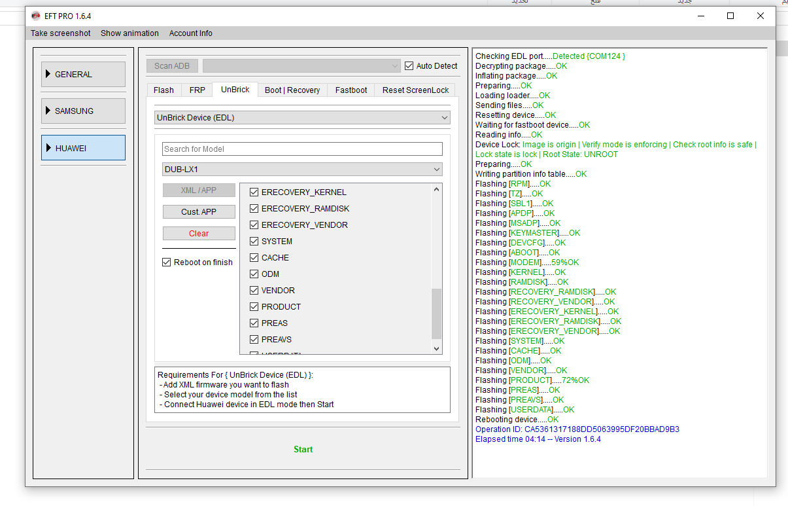Switch to the Fastboot tab
Viewport: 788px width, 506px height.
[351, 90]
